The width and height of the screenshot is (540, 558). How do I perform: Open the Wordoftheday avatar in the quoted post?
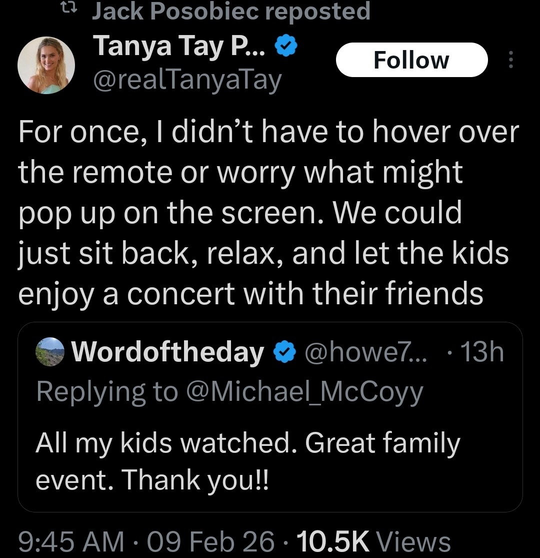pyautogui.click(x=50, y=352)
